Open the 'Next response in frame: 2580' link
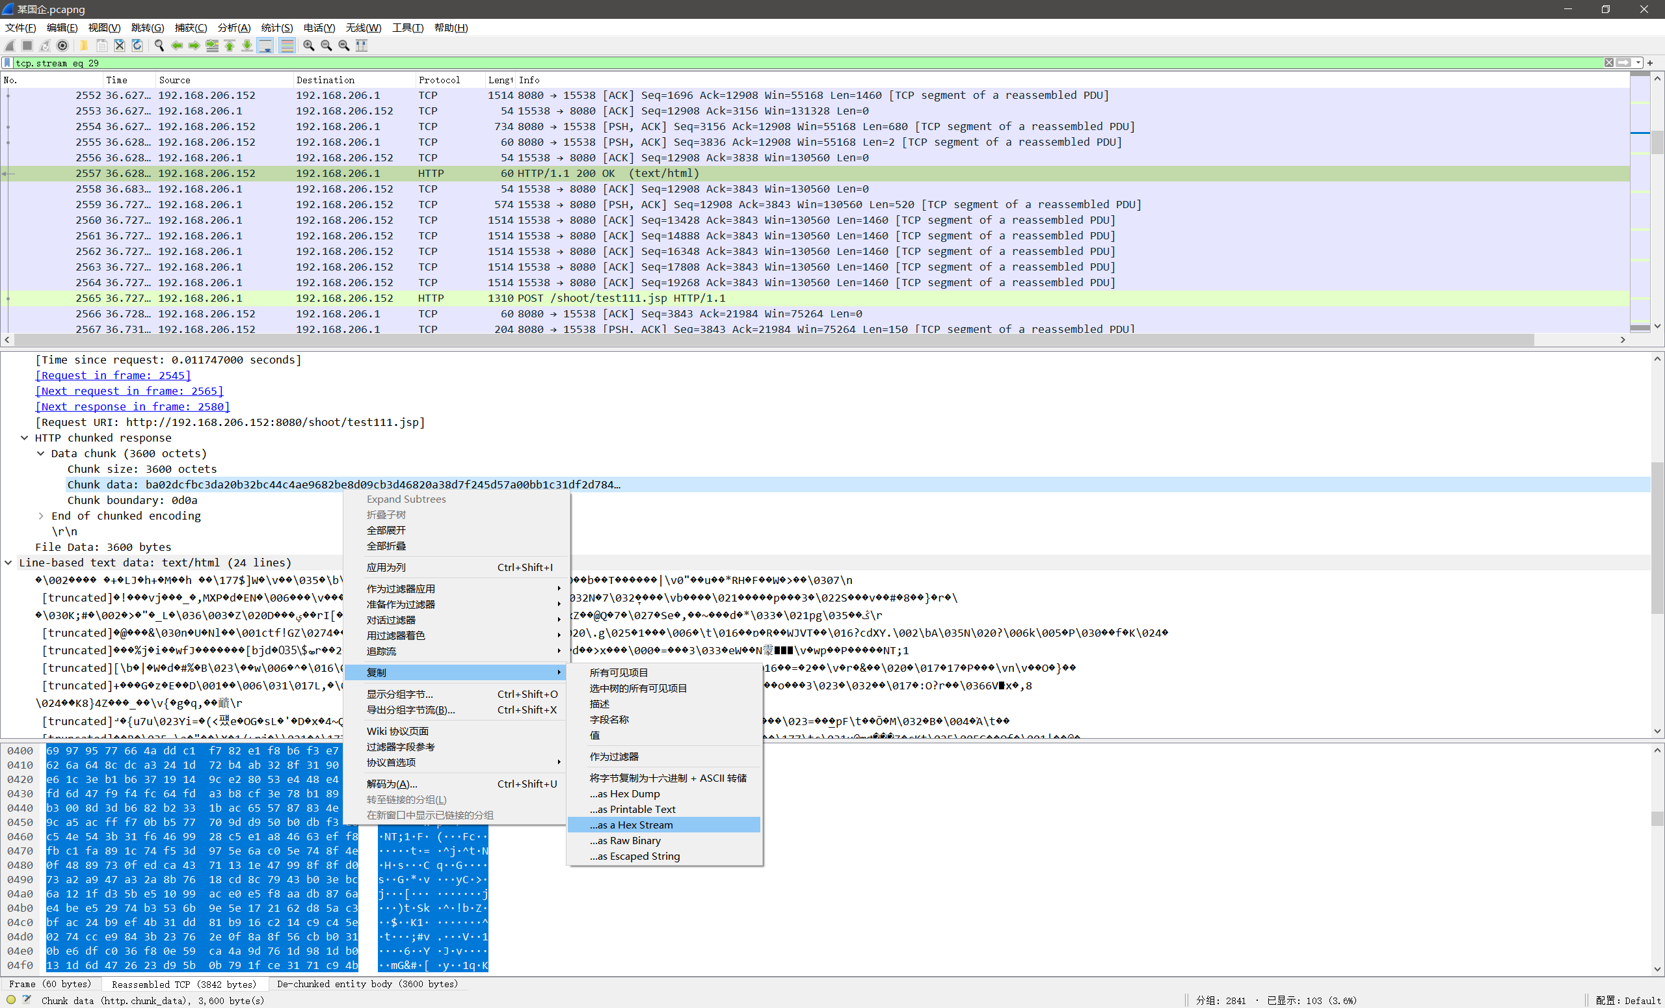The height and width of the screenshot is (1008, 1665). (x=133, y=406)
